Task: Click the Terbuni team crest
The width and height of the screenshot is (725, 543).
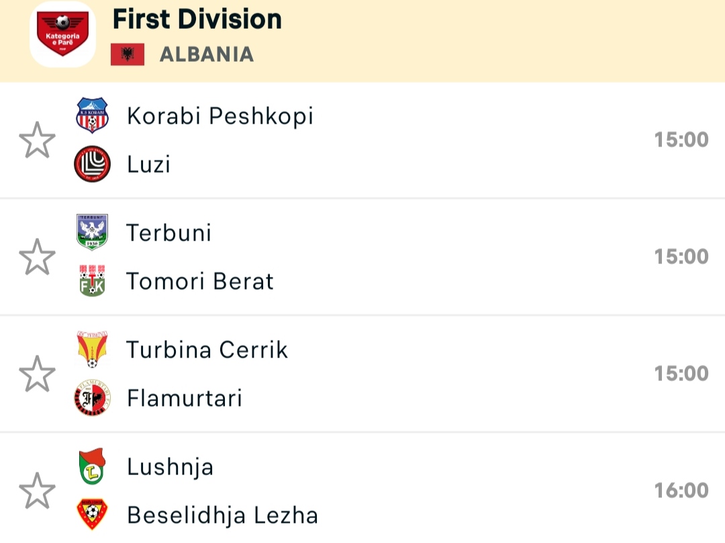Action: pos(92,233)
